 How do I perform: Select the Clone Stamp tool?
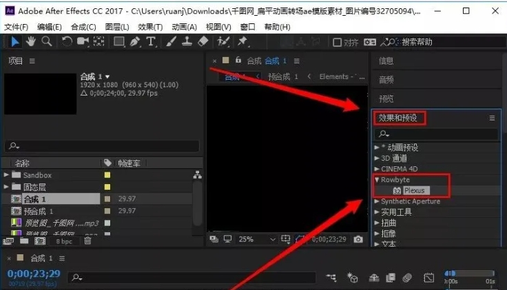[x=187, y=42]
